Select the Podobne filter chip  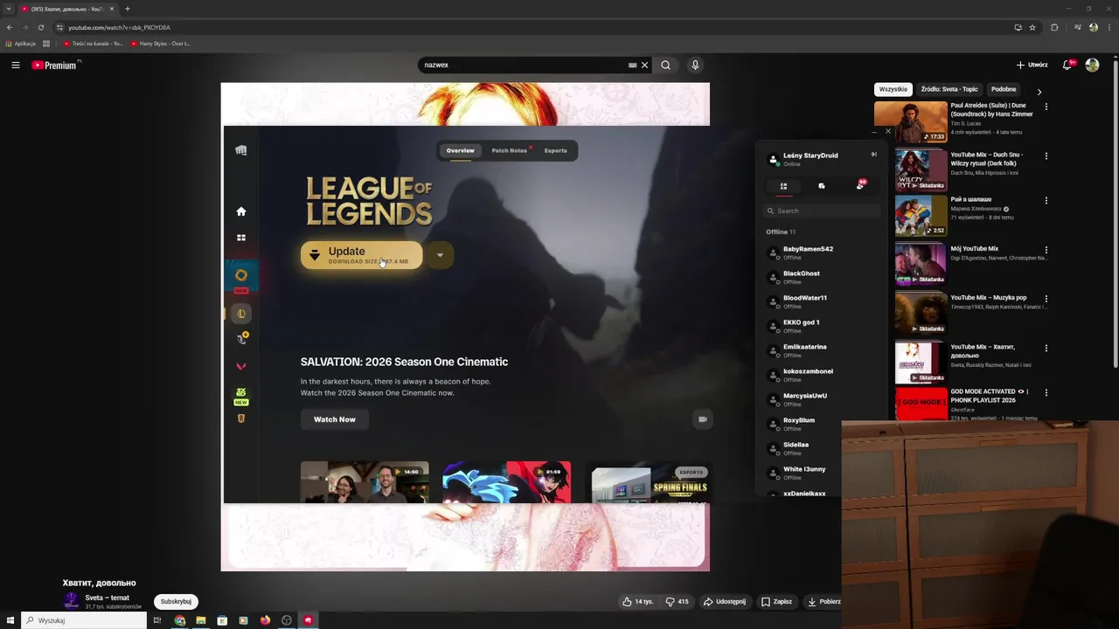pos(1004,89)
